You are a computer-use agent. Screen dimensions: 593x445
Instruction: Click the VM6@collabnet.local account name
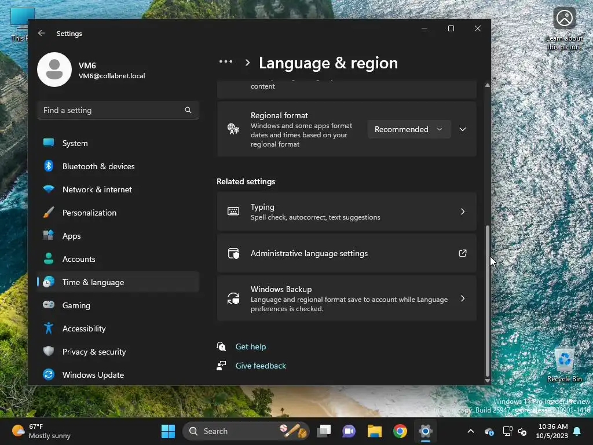point(112,76)
